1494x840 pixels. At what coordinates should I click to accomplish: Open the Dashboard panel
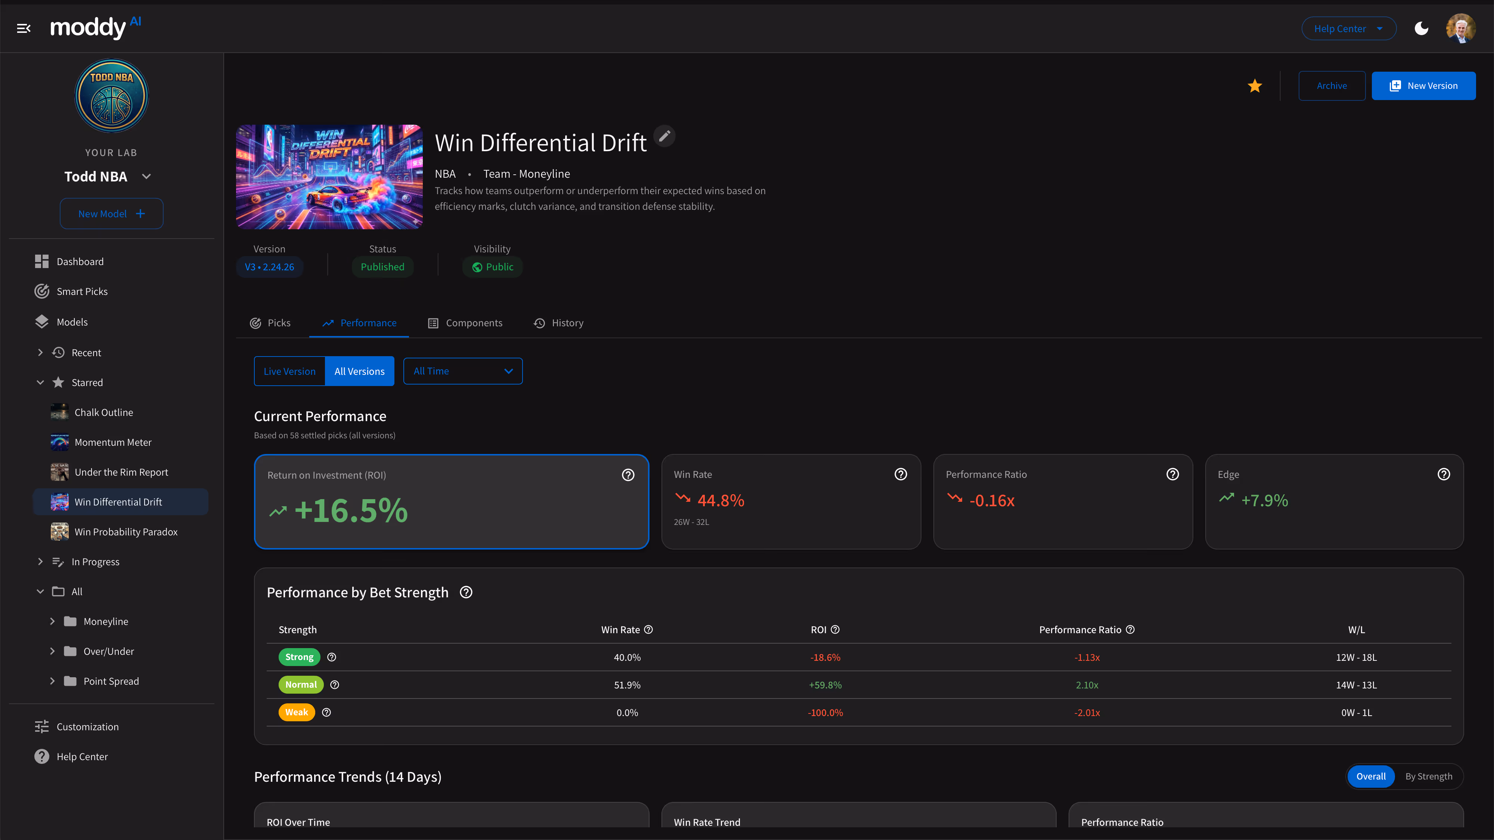pyautogui.click(x=80, y=261)
